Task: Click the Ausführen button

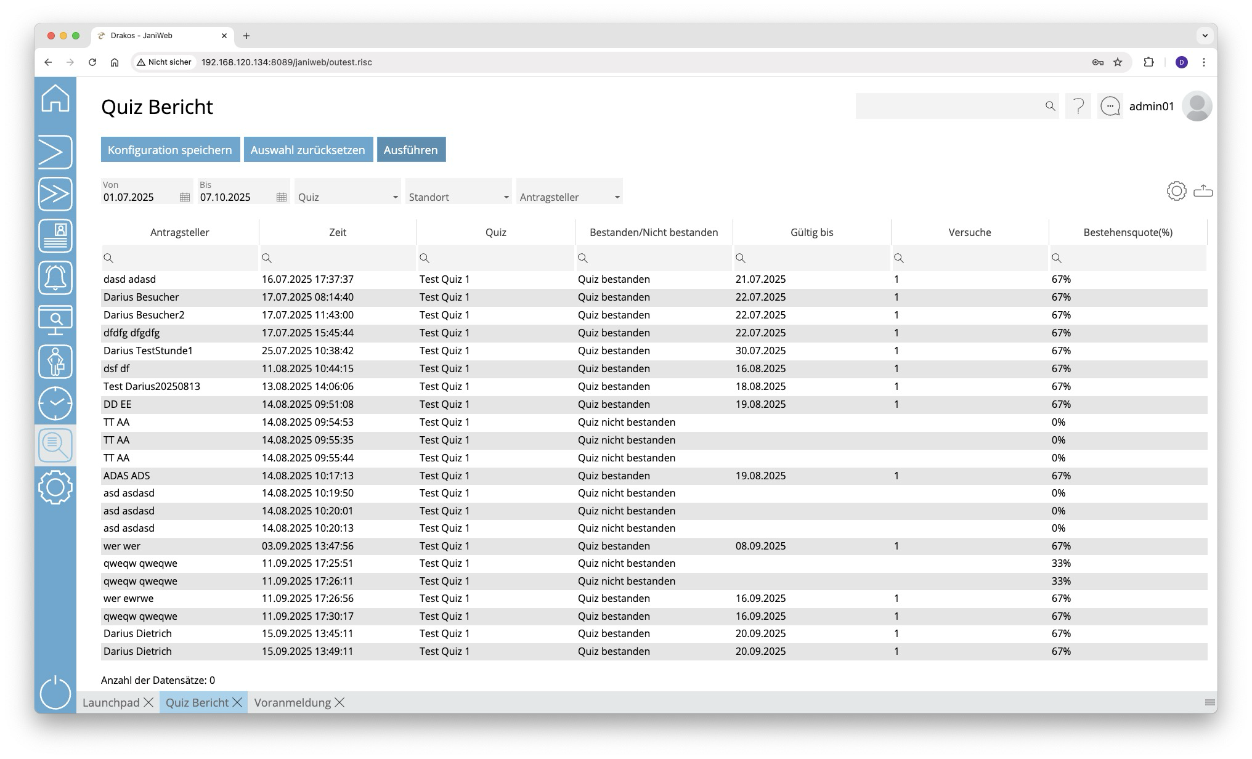Action: 411,150
